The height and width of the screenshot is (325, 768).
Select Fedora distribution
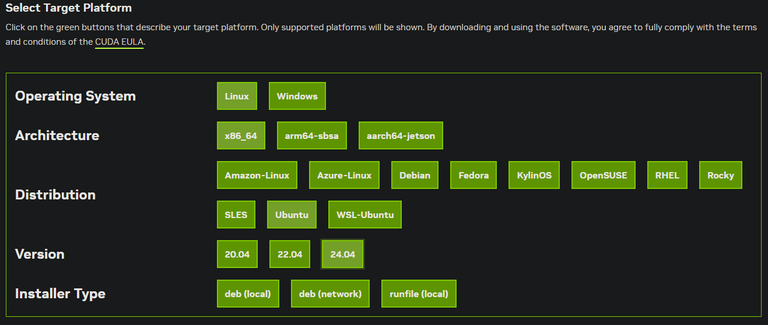tap(474, 175)
